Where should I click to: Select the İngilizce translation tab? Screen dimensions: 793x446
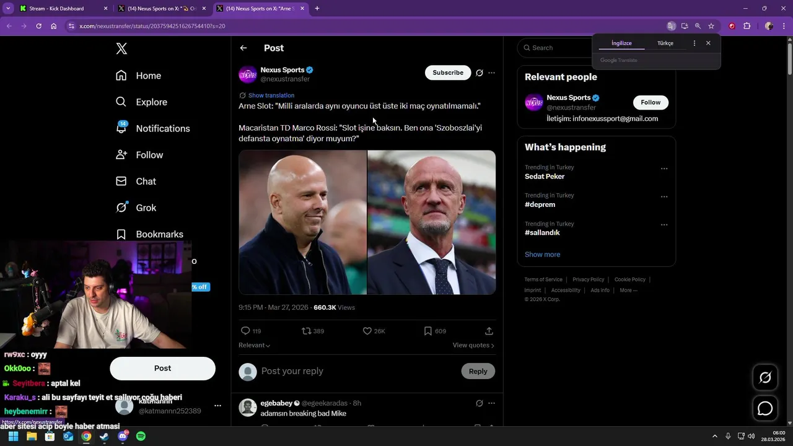pyautogui.click(x=621, y=43)
